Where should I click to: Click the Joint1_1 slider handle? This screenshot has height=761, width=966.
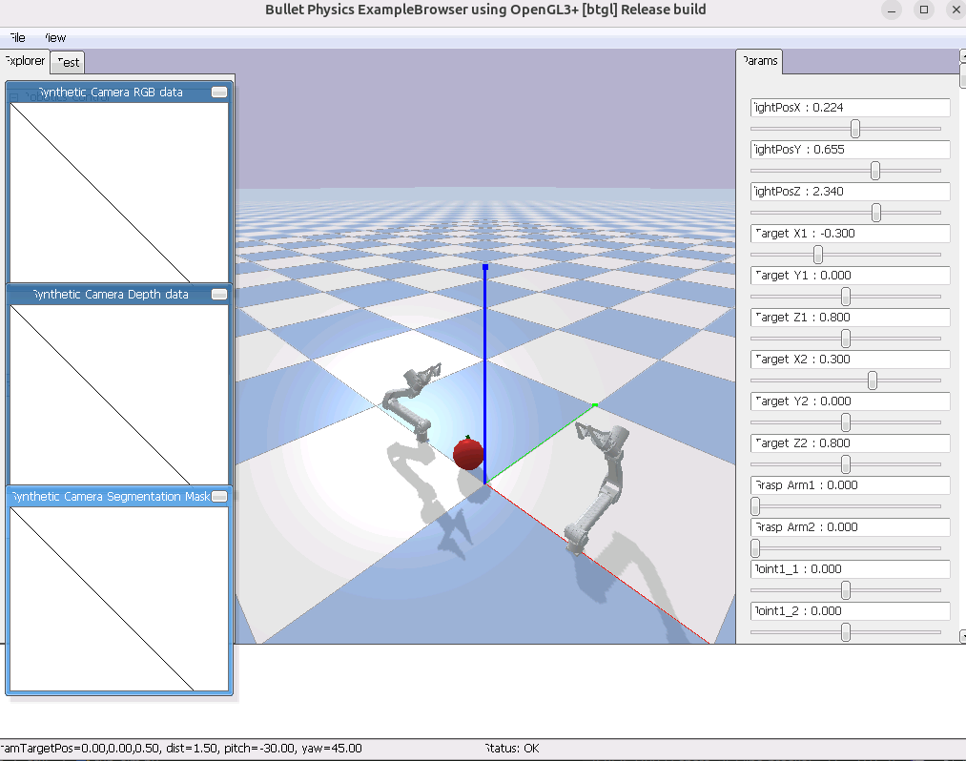tap(846, 590)
